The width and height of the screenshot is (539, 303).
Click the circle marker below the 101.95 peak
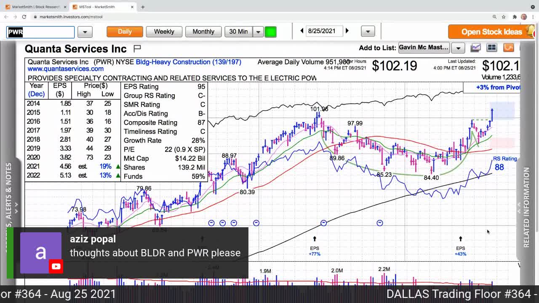(x=323, y=223)
